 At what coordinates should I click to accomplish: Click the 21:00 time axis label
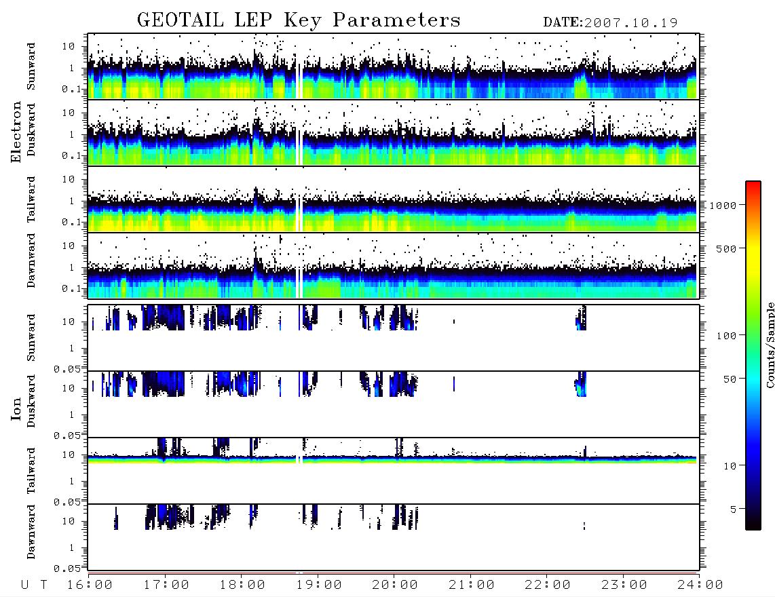(472, 585)
